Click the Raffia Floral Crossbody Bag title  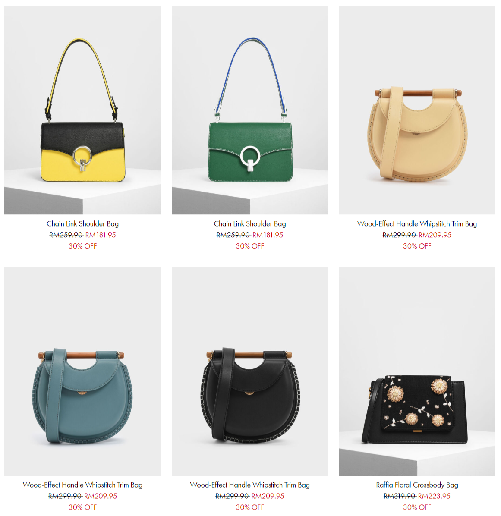[417, 485]
